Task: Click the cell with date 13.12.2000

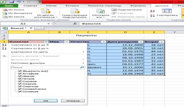Action: pyautogui.click(x=125, y=45)
